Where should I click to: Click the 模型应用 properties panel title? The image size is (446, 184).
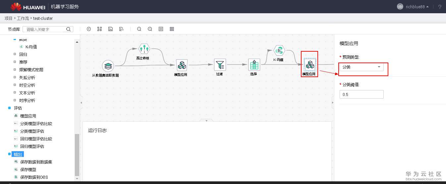(349, 43)
